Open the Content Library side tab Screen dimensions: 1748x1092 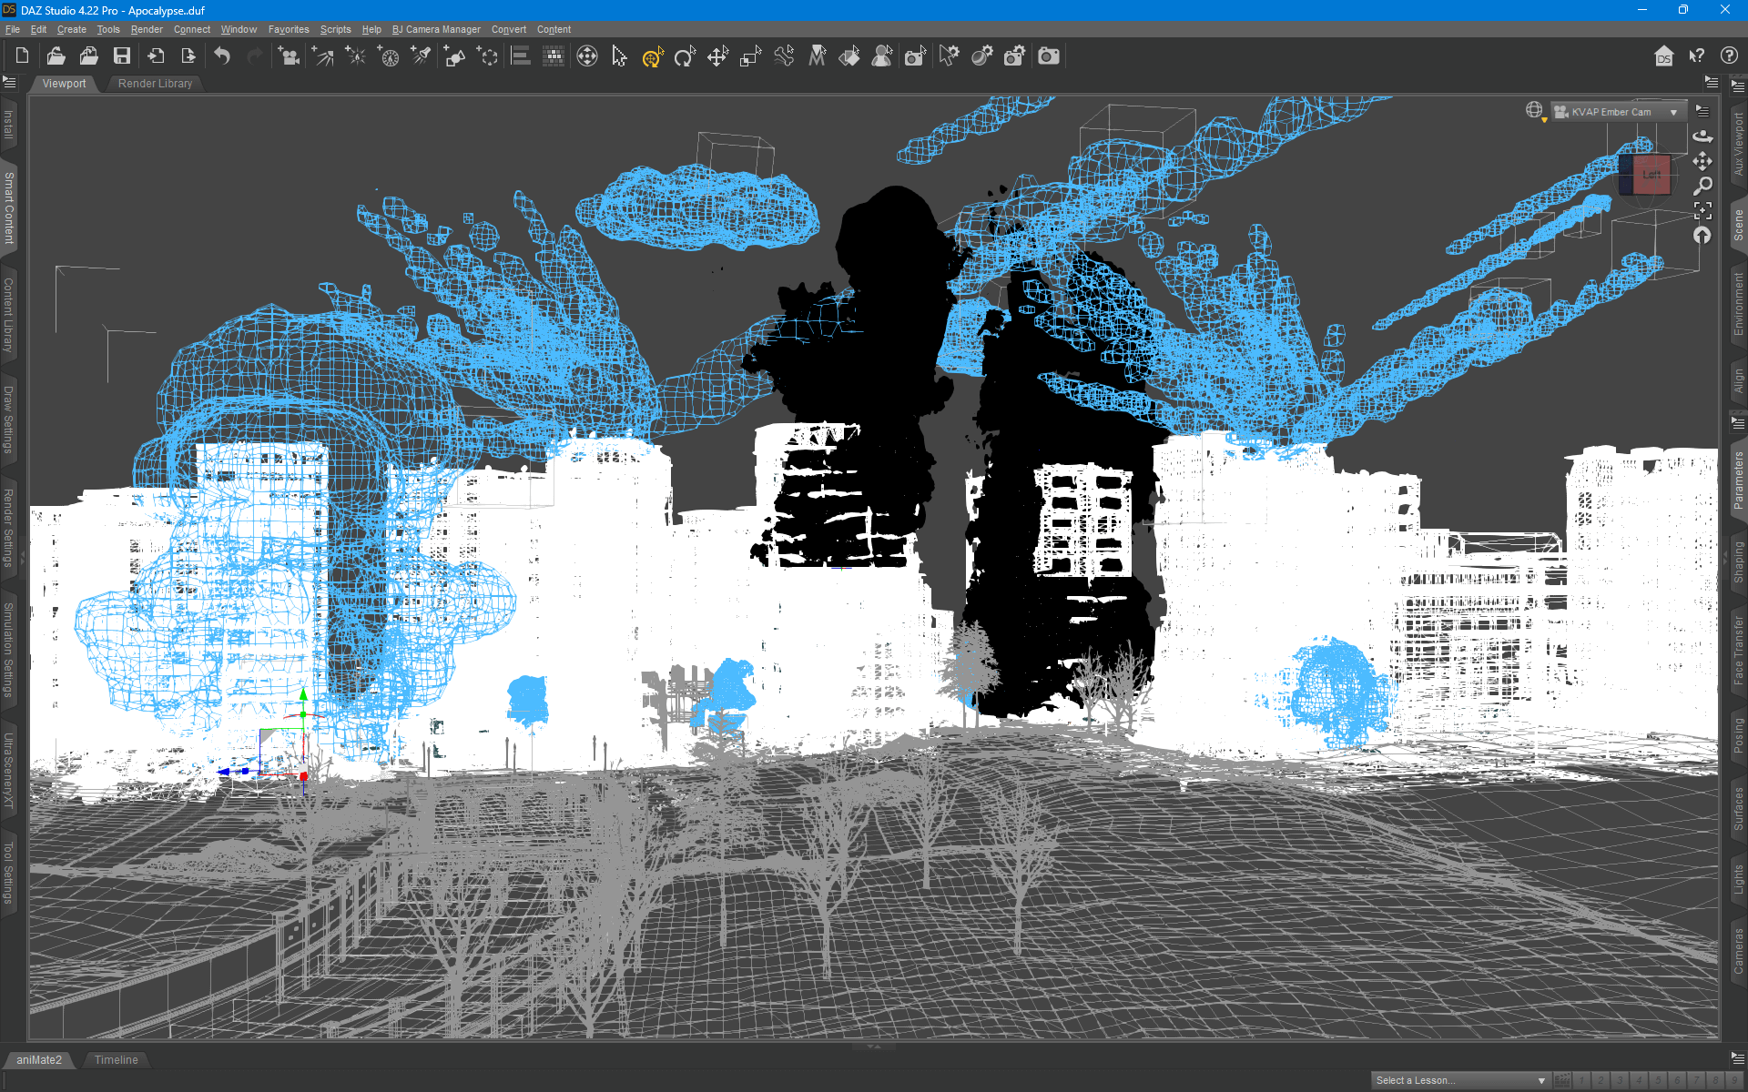9,315
